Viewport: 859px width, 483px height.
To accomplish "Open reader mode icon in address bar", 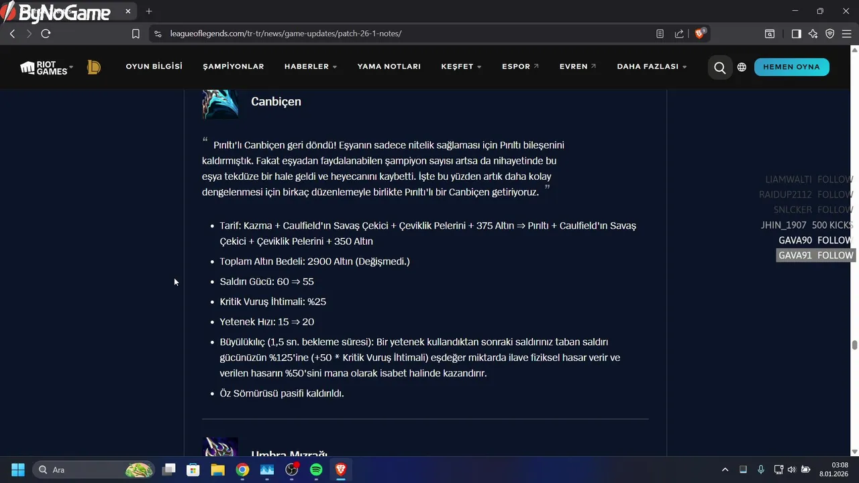I will pyautogui.click(x=660, y=34).
